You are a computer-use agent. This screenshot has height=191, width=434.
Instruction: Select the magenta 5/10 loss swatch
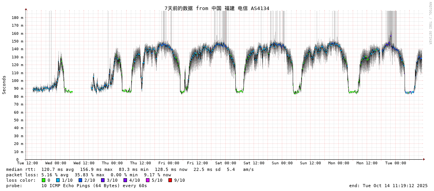tap(148, 180)
